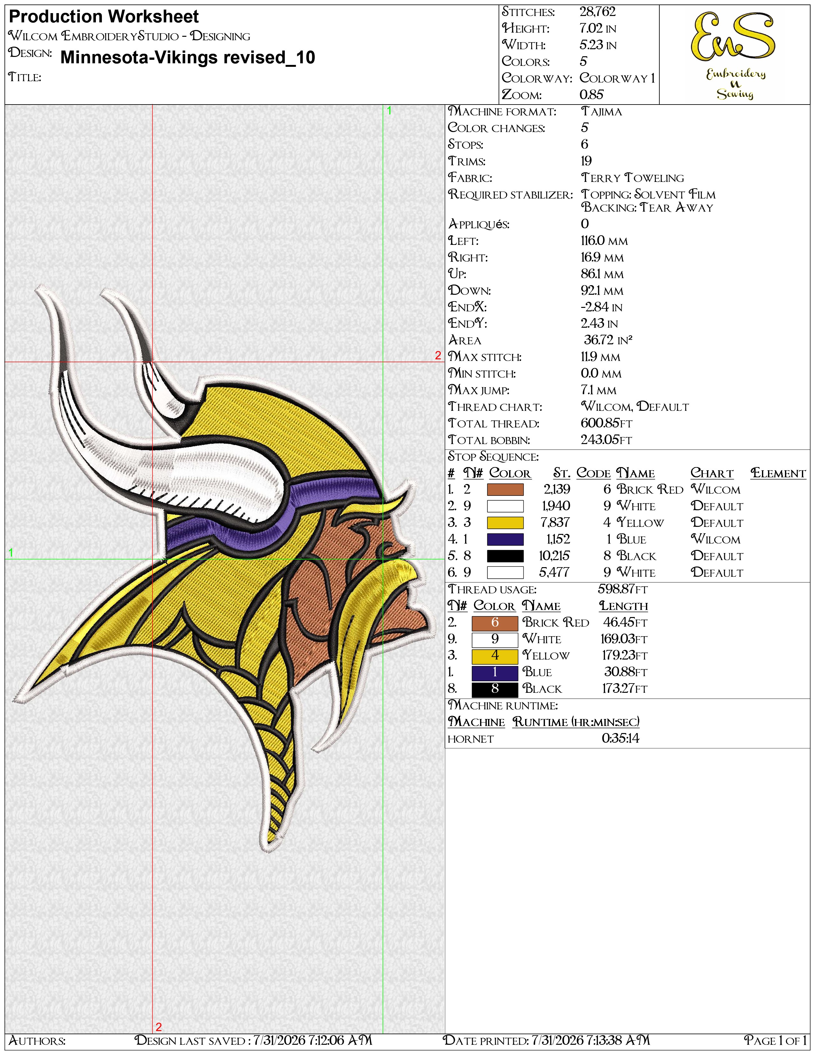Click the EndX value -2.84 in

602,307
